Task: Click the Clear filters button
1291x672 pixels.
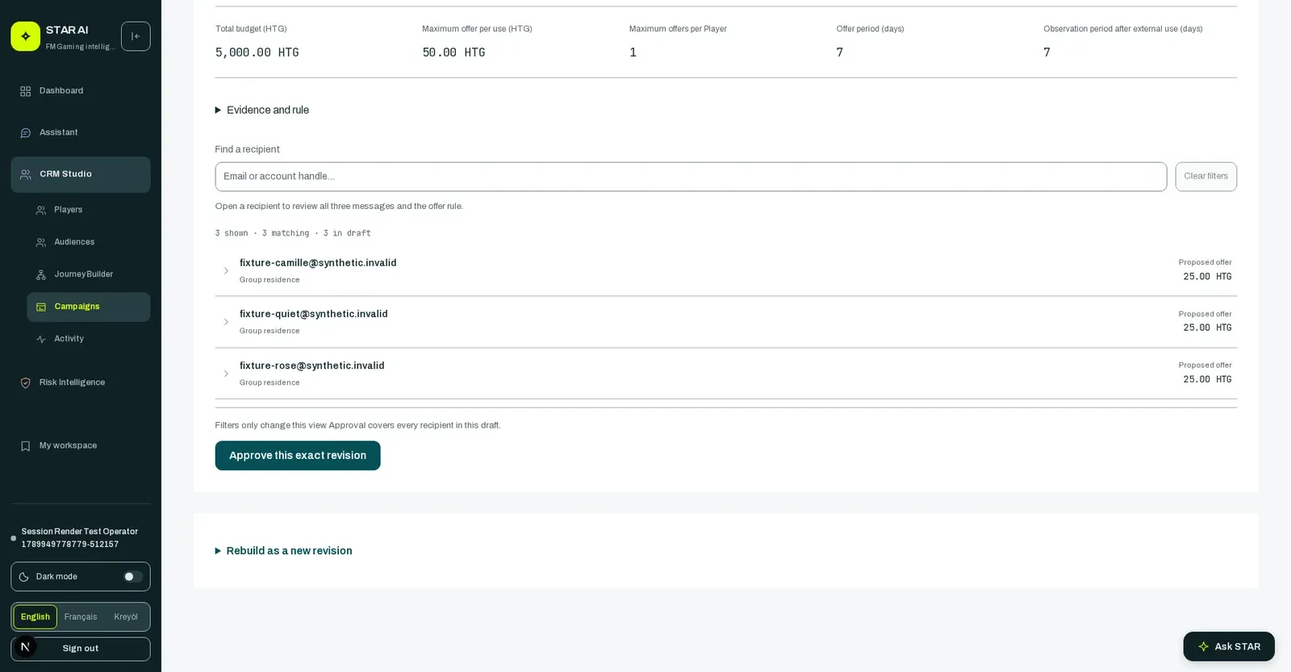Action: [1205, 177]
